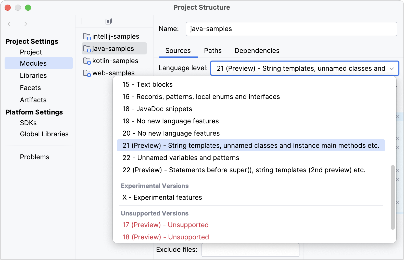The width and height of the screenshot is (404, 260).
Task: Select X - Experimental features option
Action: [x=162, y=197]
